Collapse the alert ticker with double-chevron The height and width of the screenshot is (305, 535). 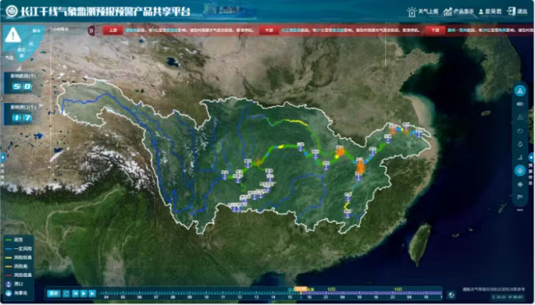[x=91, y=30]
